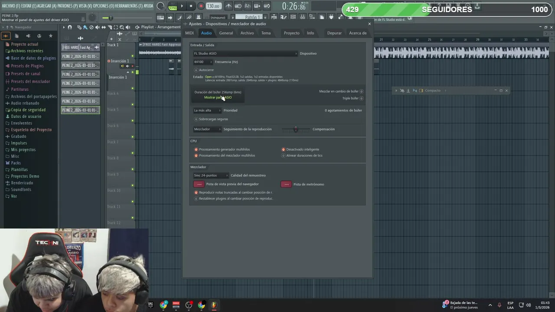This screenshot has width=555, height=312.
Task: Toggle Desactivado inteligente option
Action: (284, 149)
